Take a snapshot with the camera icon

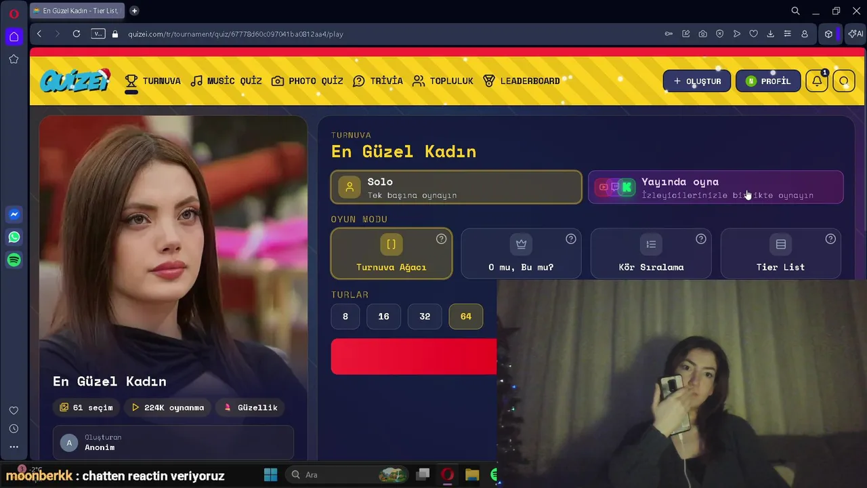click(x=703, y=34)
